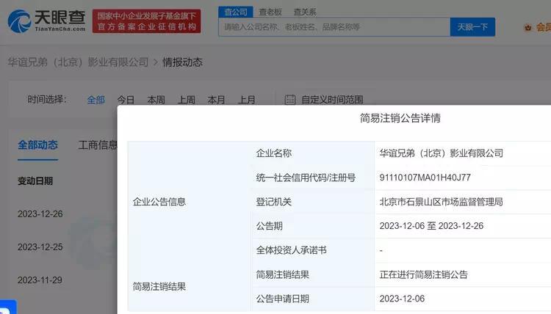Click the 公告申请日期 value 2023-12-06
The height and width of the screenshot is (314, 551).
[402, 299]
